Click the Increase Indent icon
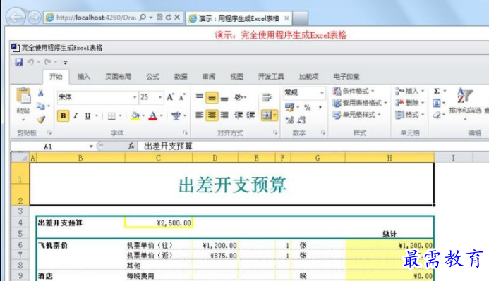Viewport: 489px width, 281px height. pos(250,115)
